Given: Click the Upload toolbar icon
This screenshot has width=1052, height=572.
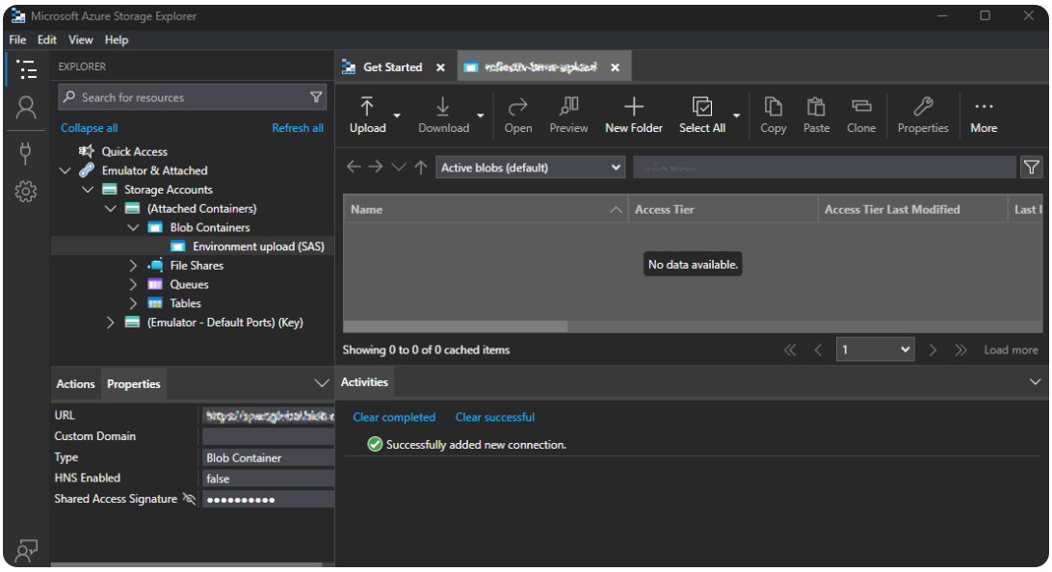Looking at the screenshot, I should [367, 107].
